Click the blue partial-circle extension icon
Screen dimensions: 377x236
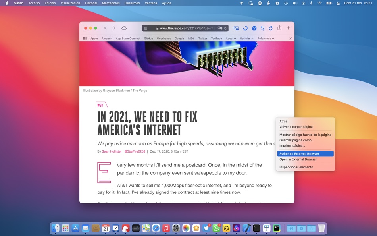pos(245,28)
